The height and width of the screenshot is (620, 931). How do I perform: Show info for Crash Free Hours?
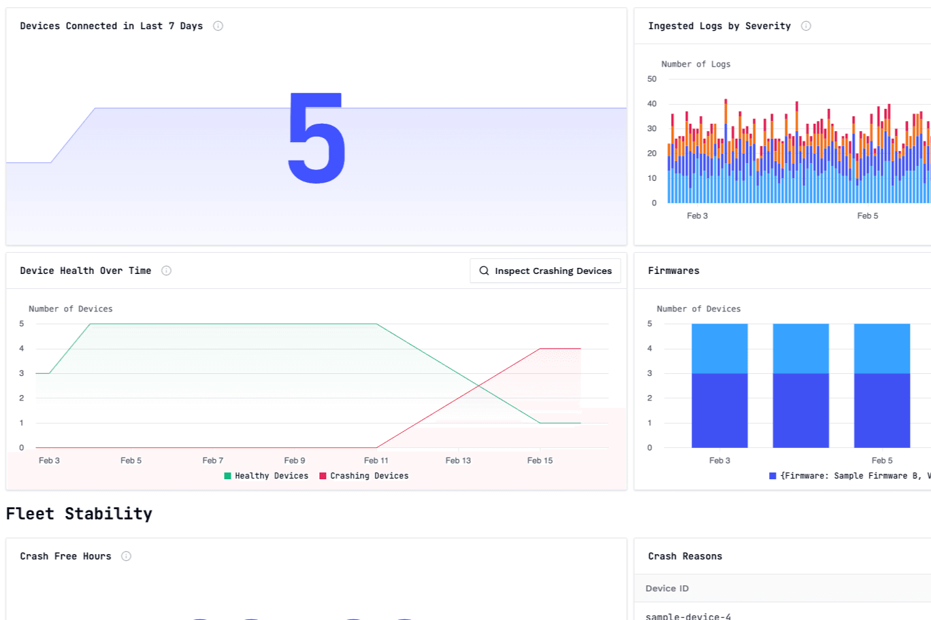pyautogui.click(x=126, y=556)
